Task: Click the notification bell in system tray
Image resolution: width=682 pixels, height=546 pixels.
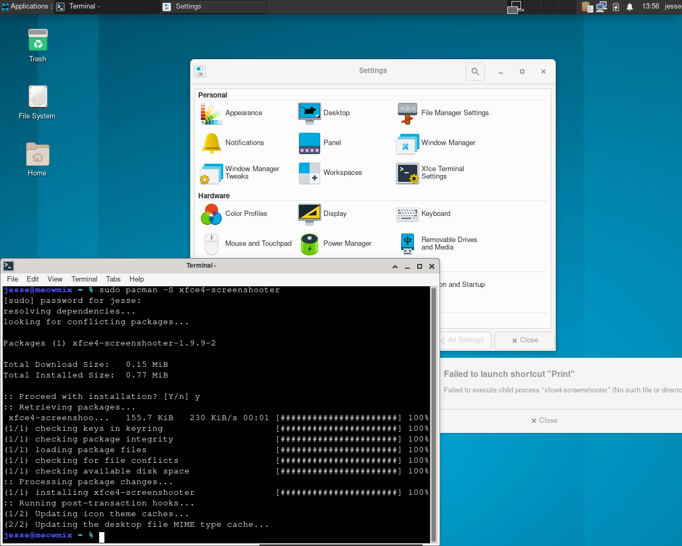Action: (x=630, y=7)
